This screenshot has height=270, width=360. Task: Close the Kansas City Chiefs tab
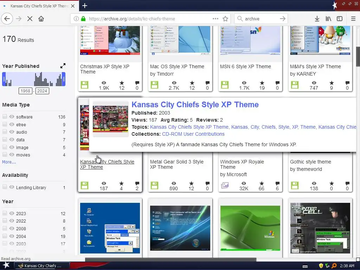click(x=73, y=6)
